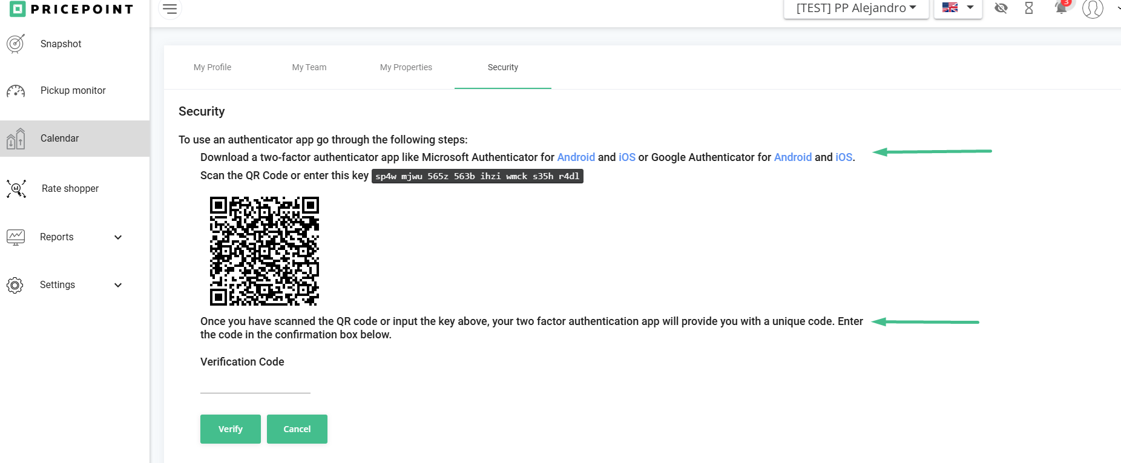The image size is (1121, 463).
Task: Click the Verification Code input field
Action: pyautogui.click(x=255, y=384)
